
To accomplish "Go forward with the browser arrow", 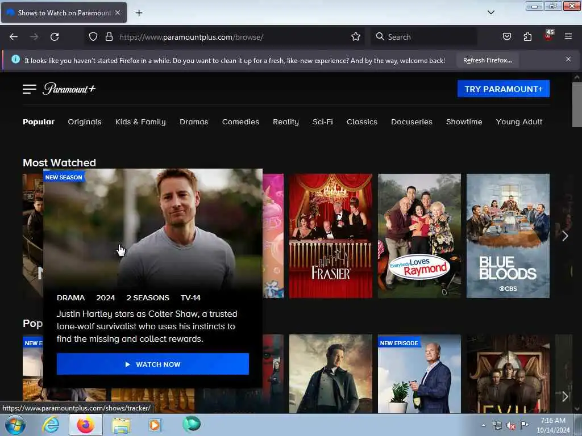I will coord(34,37).
